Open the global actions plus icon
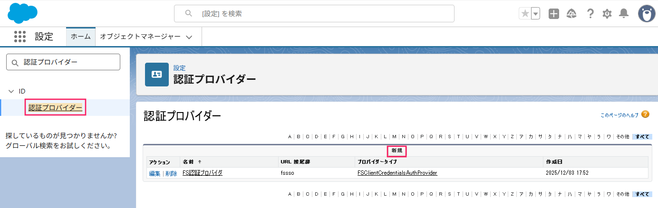Image resolution: width=658 pixels, height=208 pixels. (554, 14)
